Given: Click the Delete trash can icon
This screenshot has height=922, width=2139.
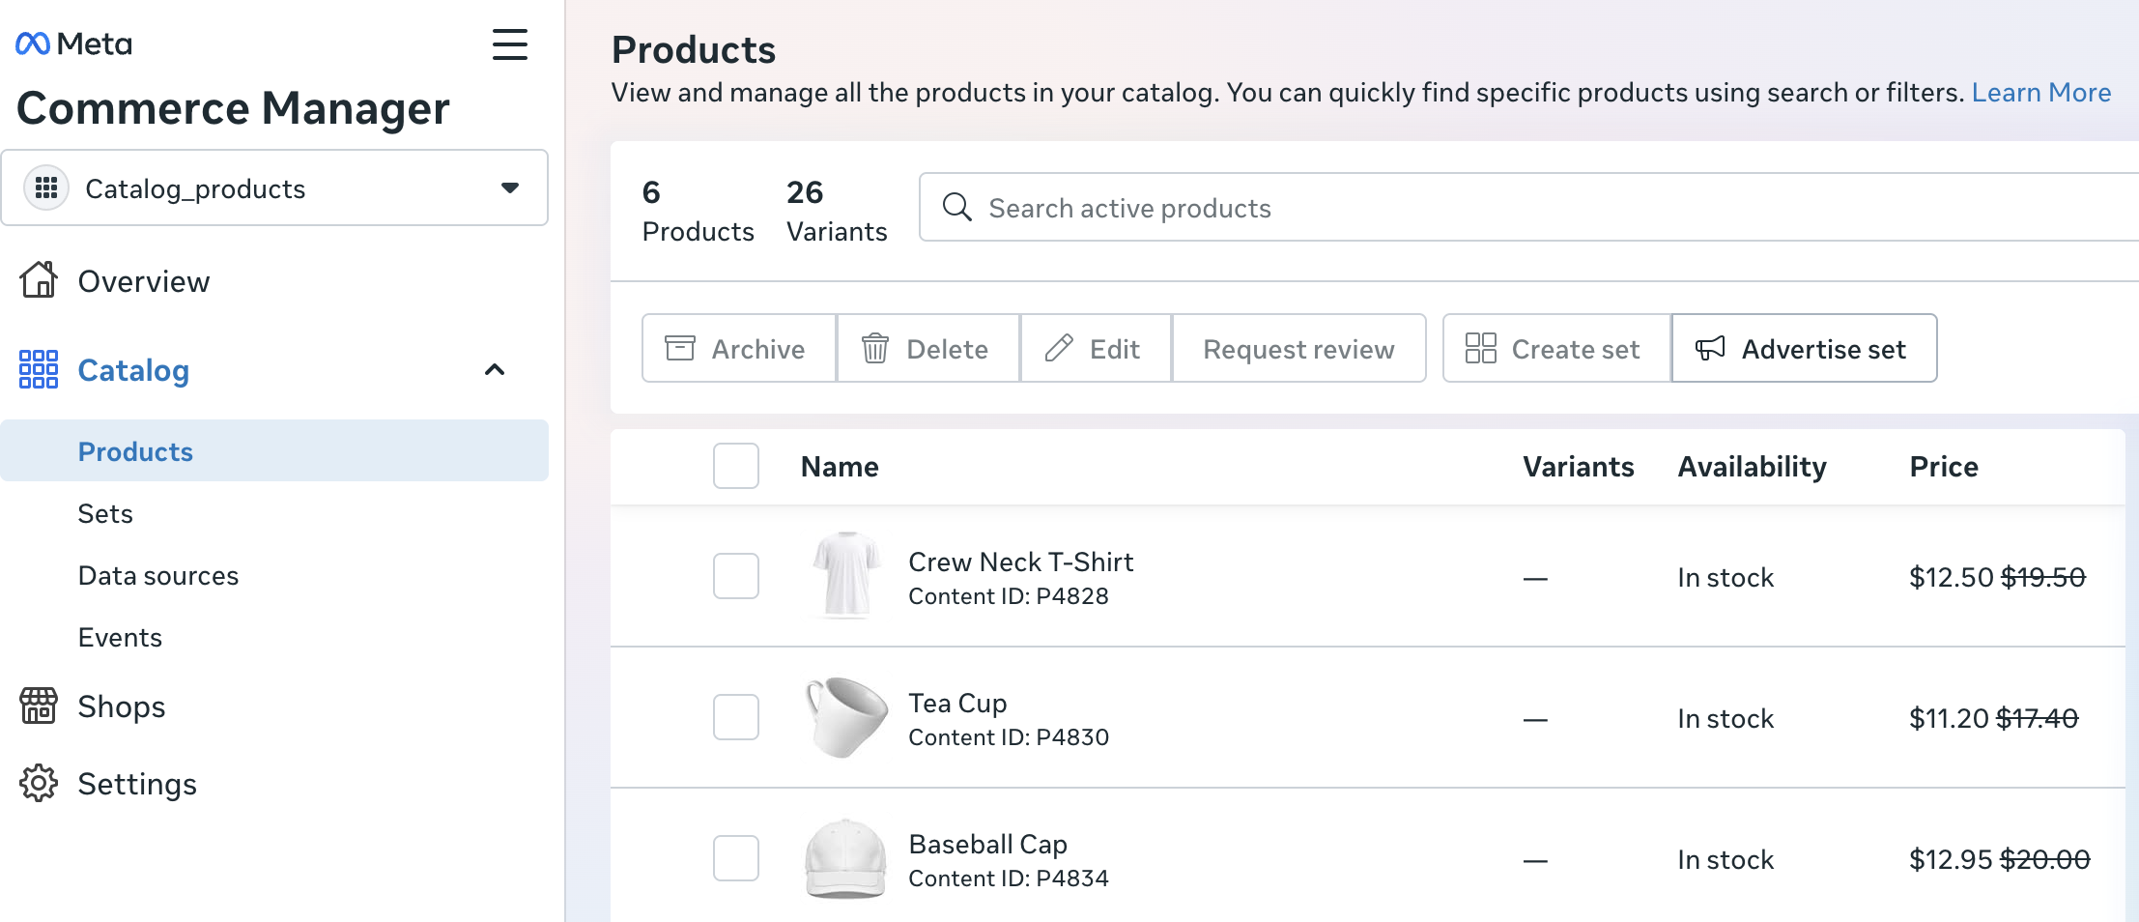Looking at the screenshot, I should [875, 348].
